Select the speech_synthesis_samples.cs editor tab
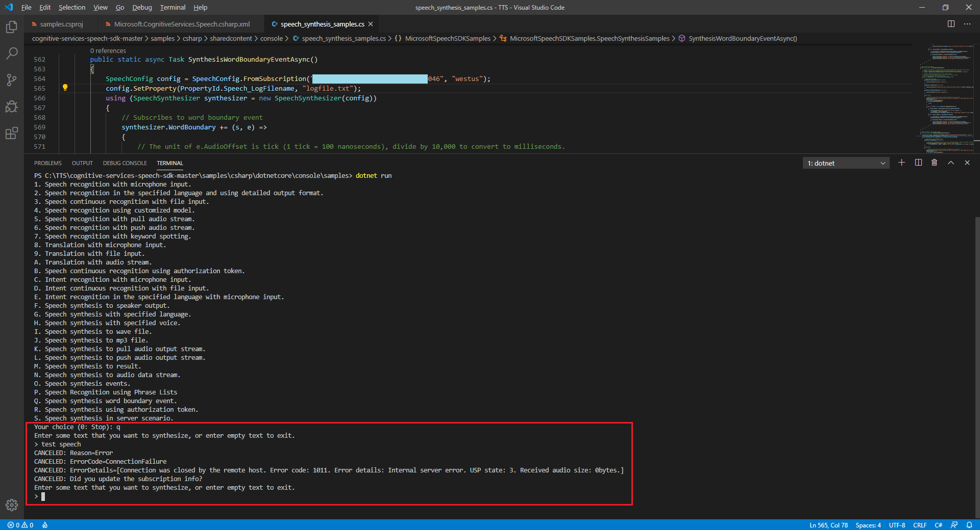The height and width of the screenshot is (530, 980). click(x=322, y=24)
